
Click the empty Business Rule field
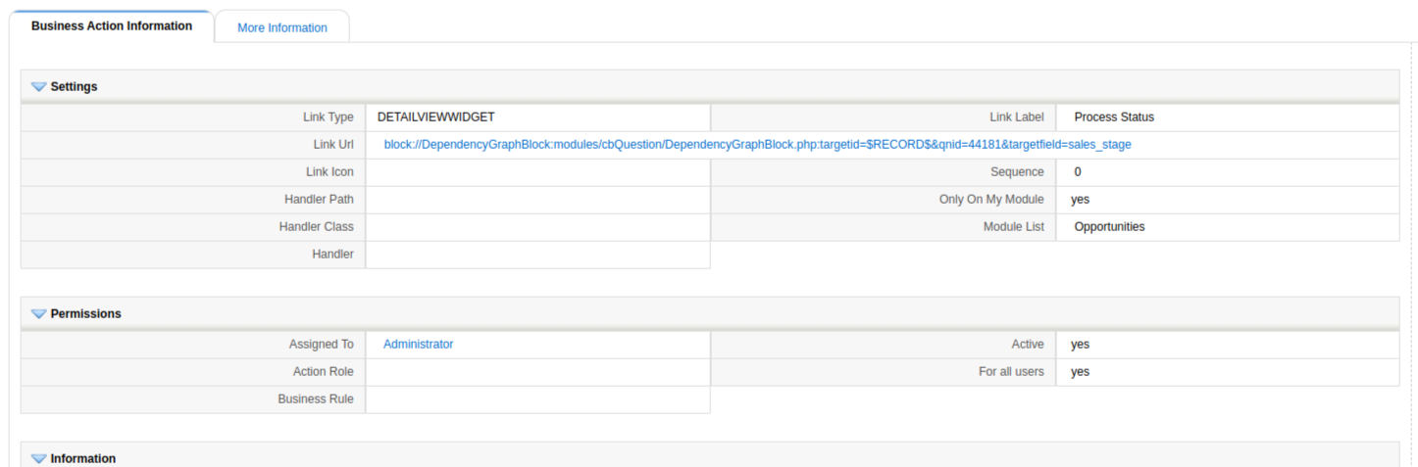click(x=537, y=399)
